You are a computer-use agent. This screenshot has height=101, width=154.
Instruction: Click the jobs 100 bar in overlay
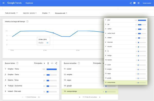point(142,20)
